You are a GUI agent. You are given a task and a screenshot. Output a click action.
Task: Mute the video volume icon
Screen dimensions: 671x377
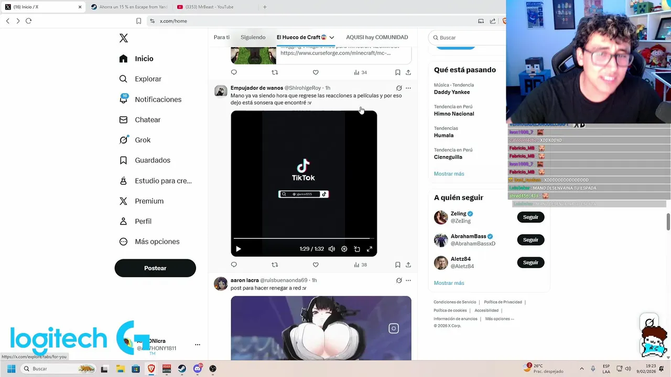pos(331,249)
